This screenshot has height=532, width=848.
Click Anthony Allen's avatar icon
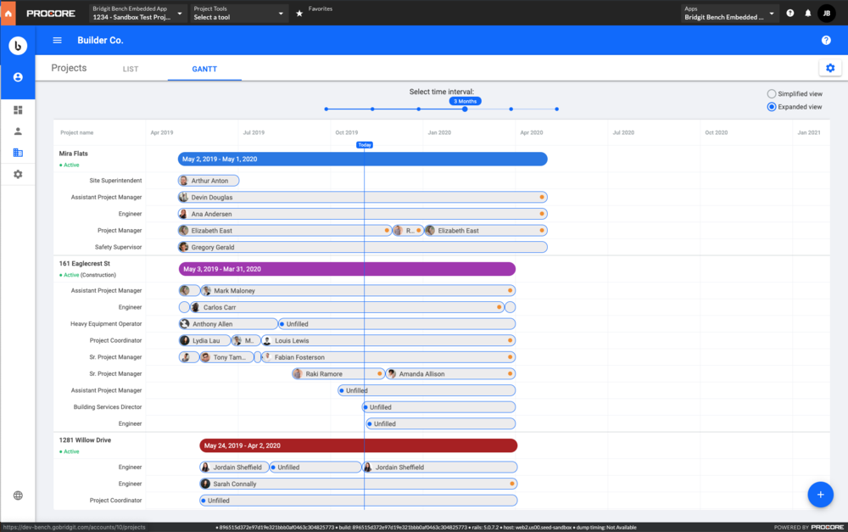point(184,323)
